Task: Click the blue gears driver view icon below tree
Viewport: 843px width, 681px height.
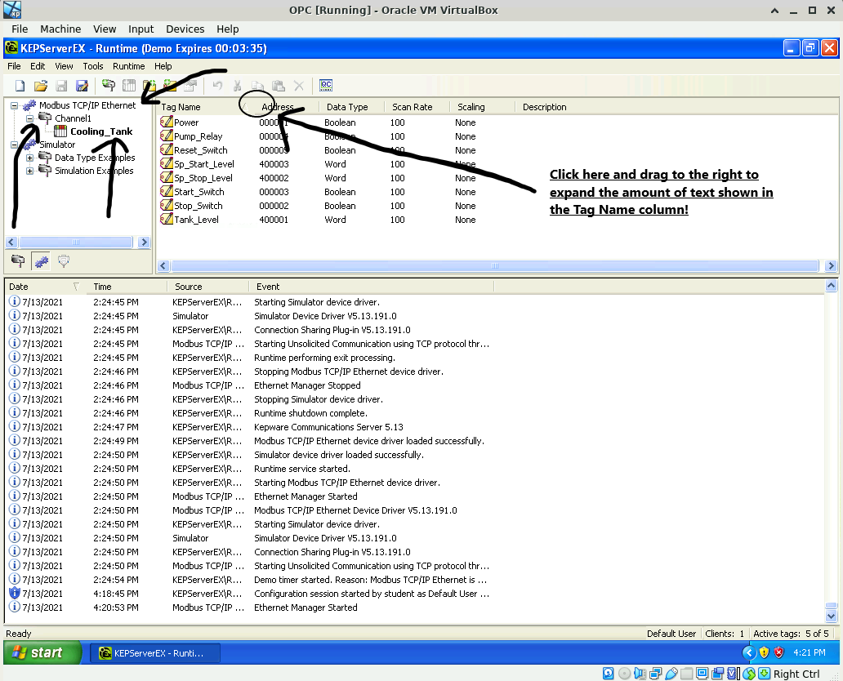Action: 42,261
